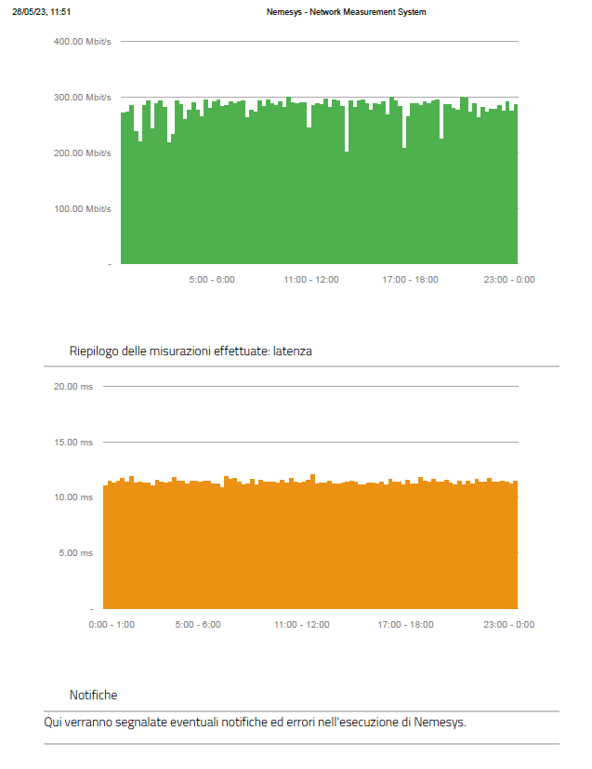Click the 200.00 Mbit/s axis label

coord(82,153)
